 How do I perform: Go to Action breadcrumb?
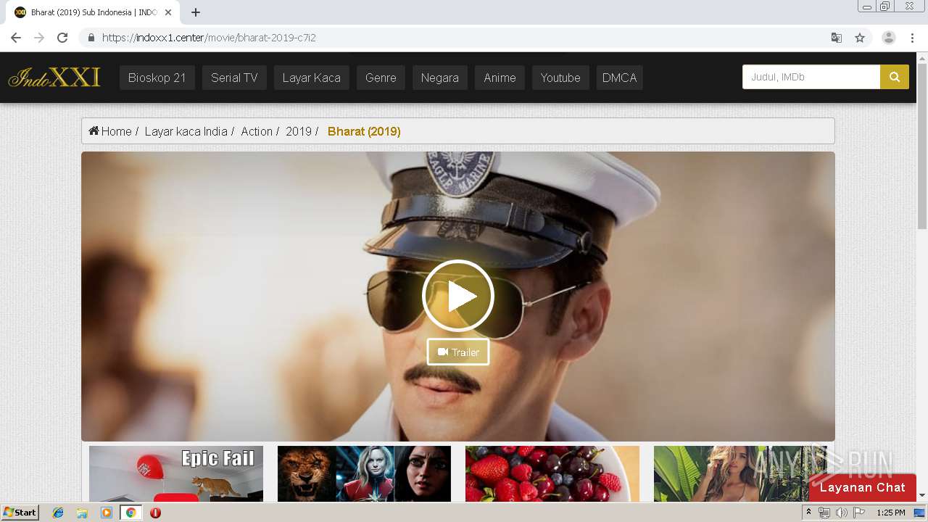257,131
